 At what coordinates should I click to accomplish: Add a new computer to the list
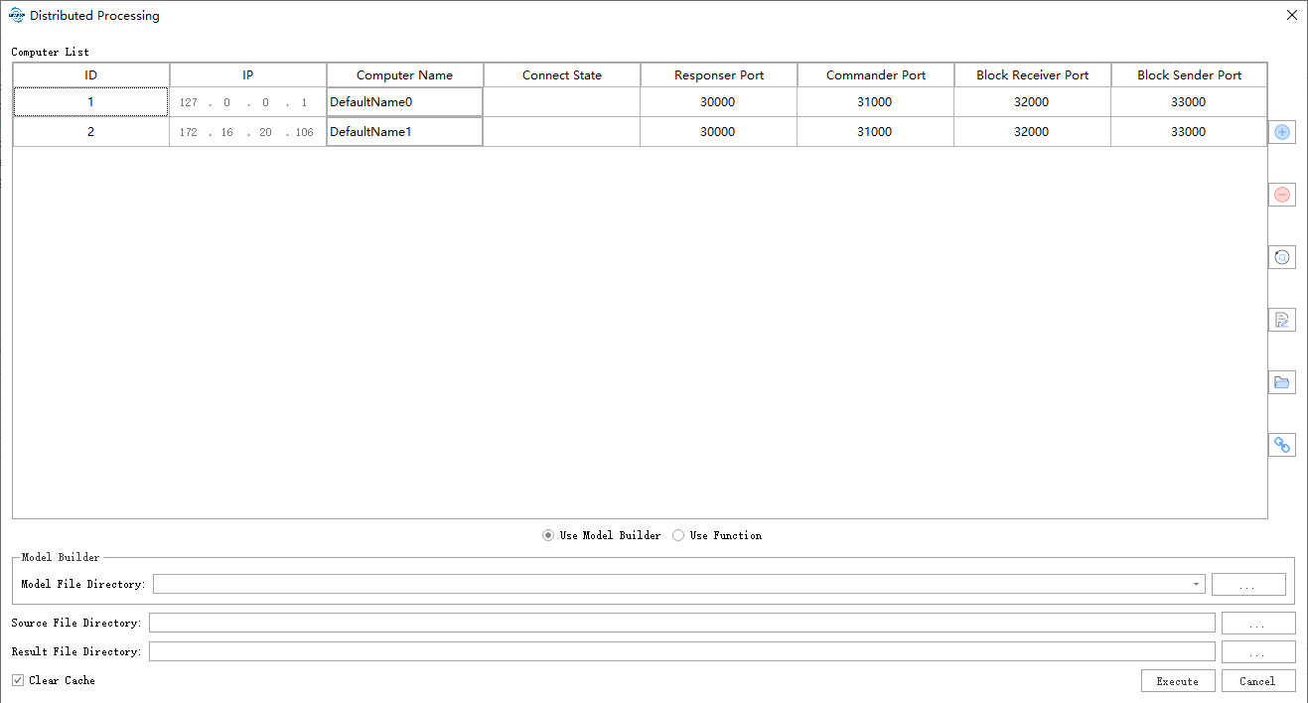point(1281,131)
